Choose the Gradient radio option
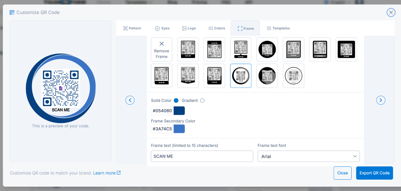Viewport: 401px width, 191px height. [202, 100]
